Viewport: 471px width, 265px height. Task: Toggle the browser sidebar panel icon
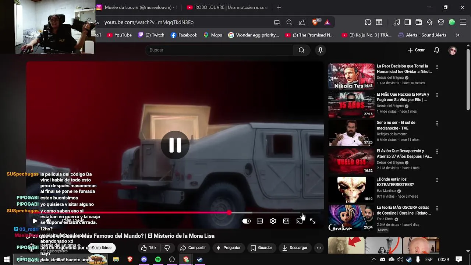[x=407, y=22]
